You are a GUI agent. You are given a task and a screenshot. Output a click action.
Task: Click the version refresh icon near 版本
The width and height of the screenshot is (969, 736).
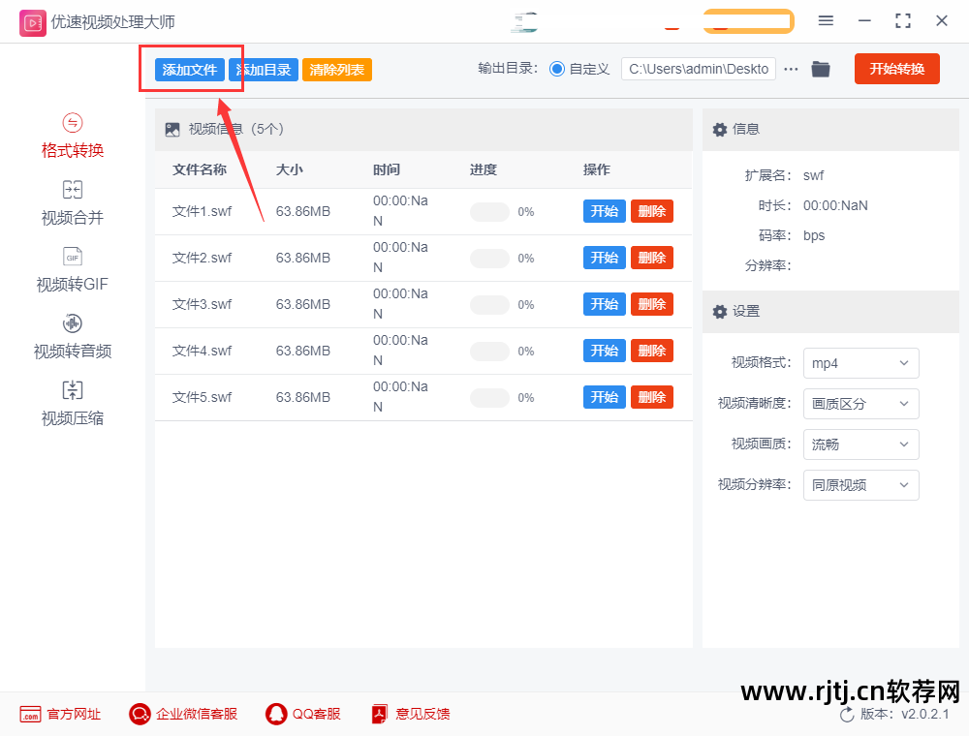point(847,715)
